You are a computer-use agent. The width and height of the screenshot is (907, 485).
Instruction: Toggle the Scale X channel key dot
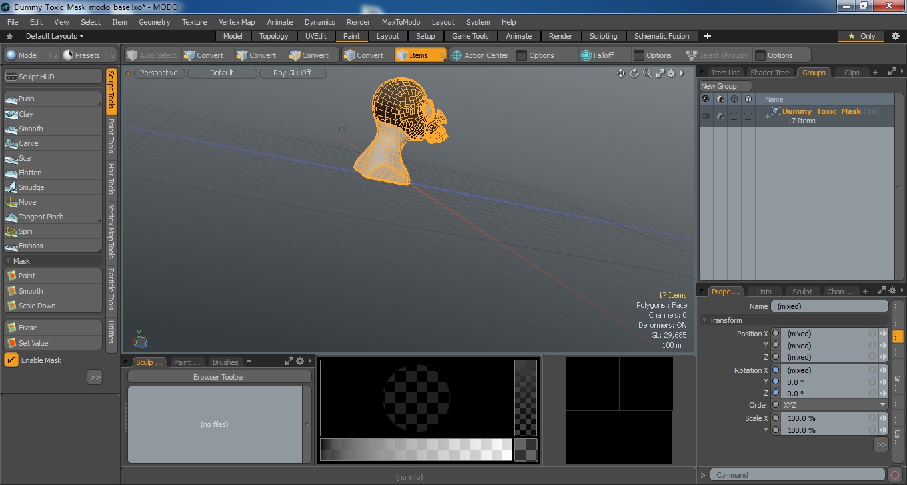pos(776,418)
